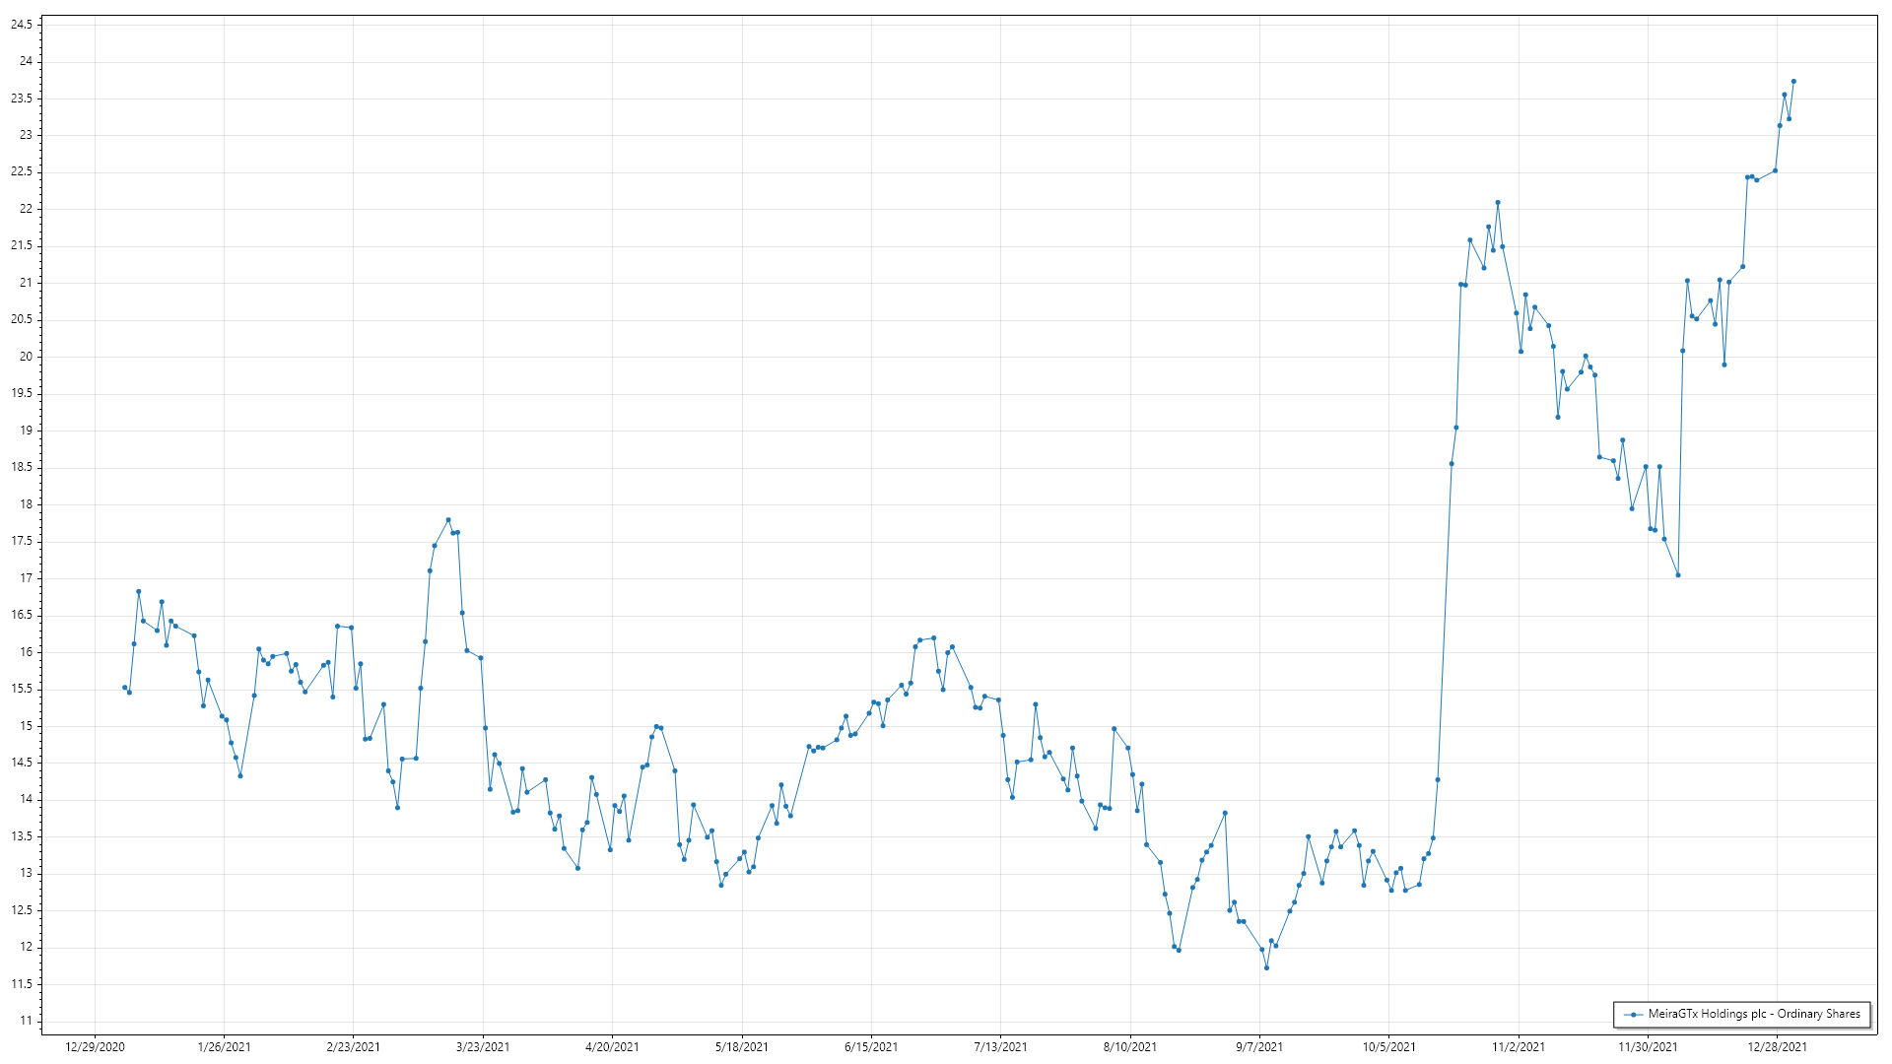Click the 11 y-axis tick label
The image size is (1892, 1064).
pos(26,1021)
